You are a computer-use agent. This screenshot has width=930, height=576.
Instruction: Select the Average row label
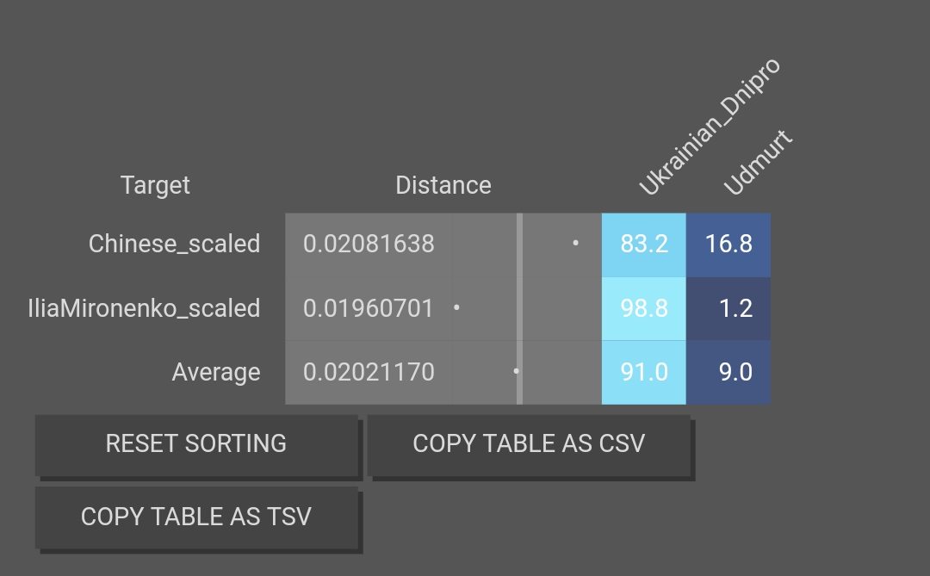215,372
